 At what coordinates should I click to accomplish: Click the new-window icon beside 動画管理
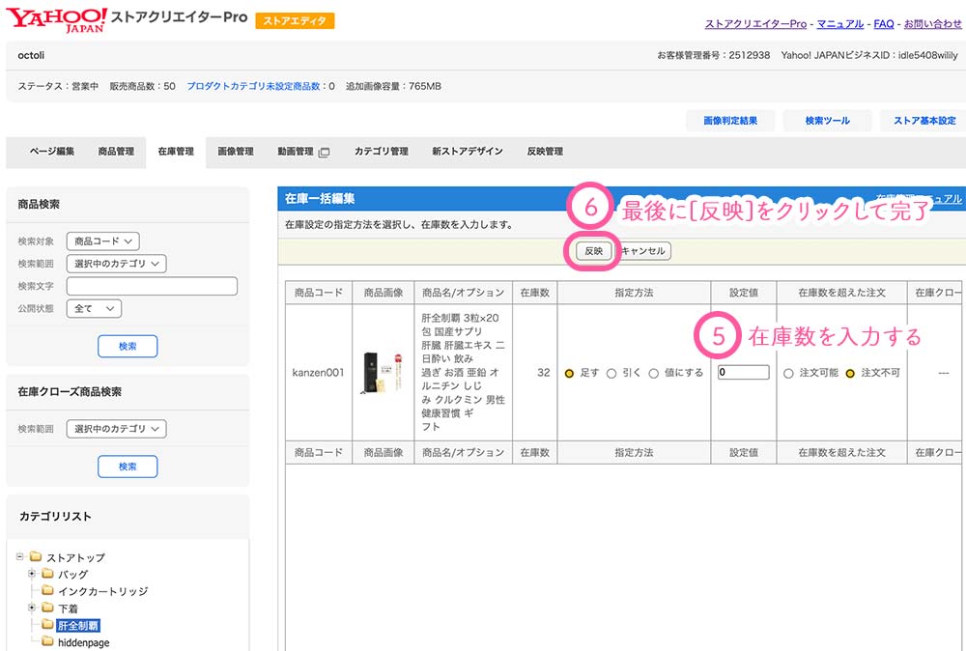click(325, 153)
